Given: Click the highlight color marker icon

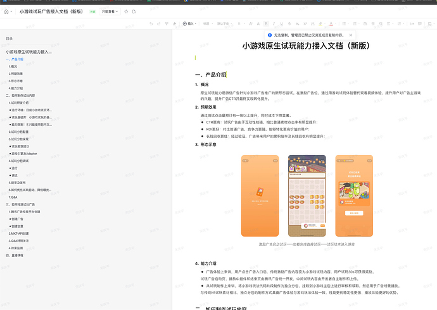Looking at the screenshot, I should click(320, 23).
